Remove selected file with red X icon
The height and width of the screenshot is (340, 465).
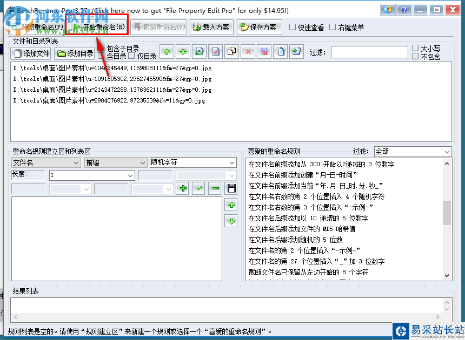[248, 52]
